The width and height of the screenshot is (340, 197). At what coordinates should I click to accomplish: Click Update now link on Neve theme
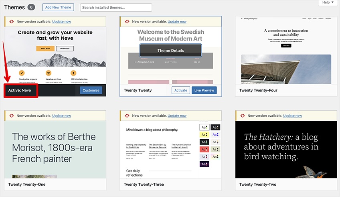click(62, 22)
